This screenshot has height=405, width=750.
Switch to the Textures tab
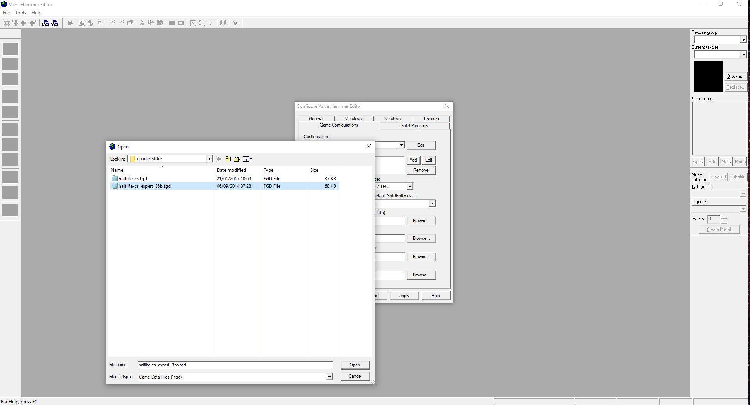tap(431, 119)
